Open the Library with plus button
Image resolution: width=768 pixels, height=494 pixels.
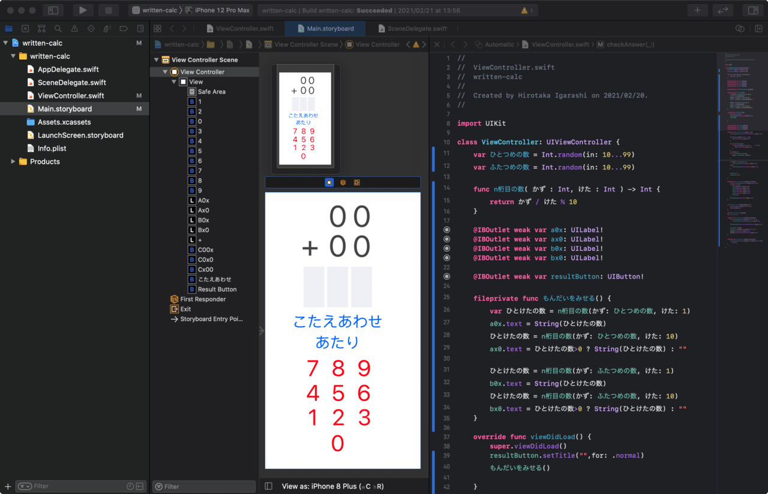coord(697,10)
